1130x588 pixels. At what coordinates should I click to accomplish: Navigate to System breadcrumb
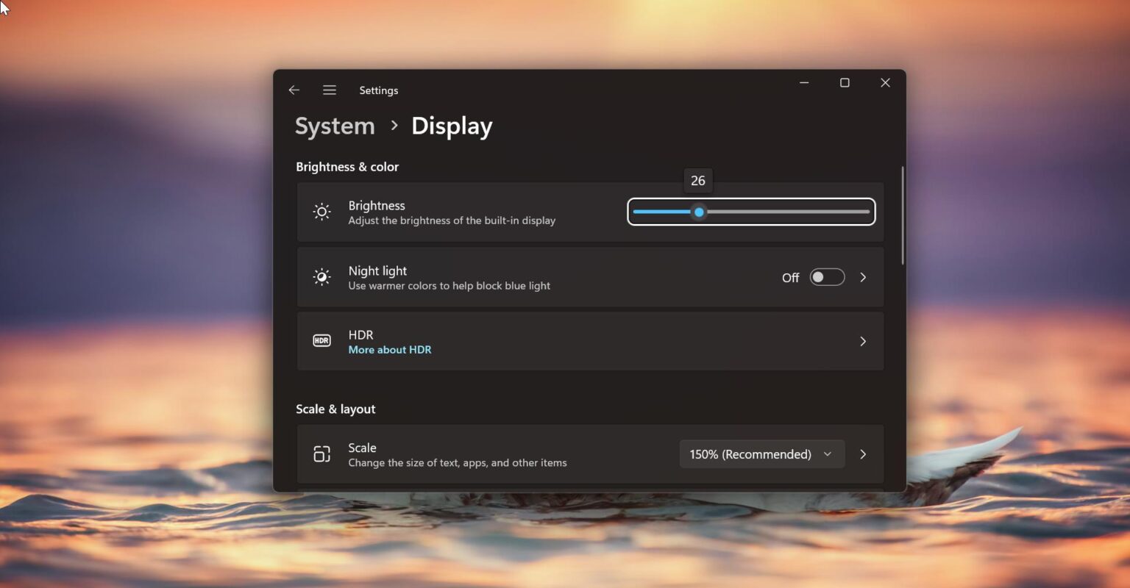pos(335,126)
